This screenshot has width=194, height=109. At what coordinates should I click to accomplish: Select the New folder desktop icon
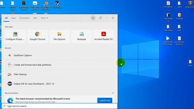pyautogui.click(x=168, y=28)
